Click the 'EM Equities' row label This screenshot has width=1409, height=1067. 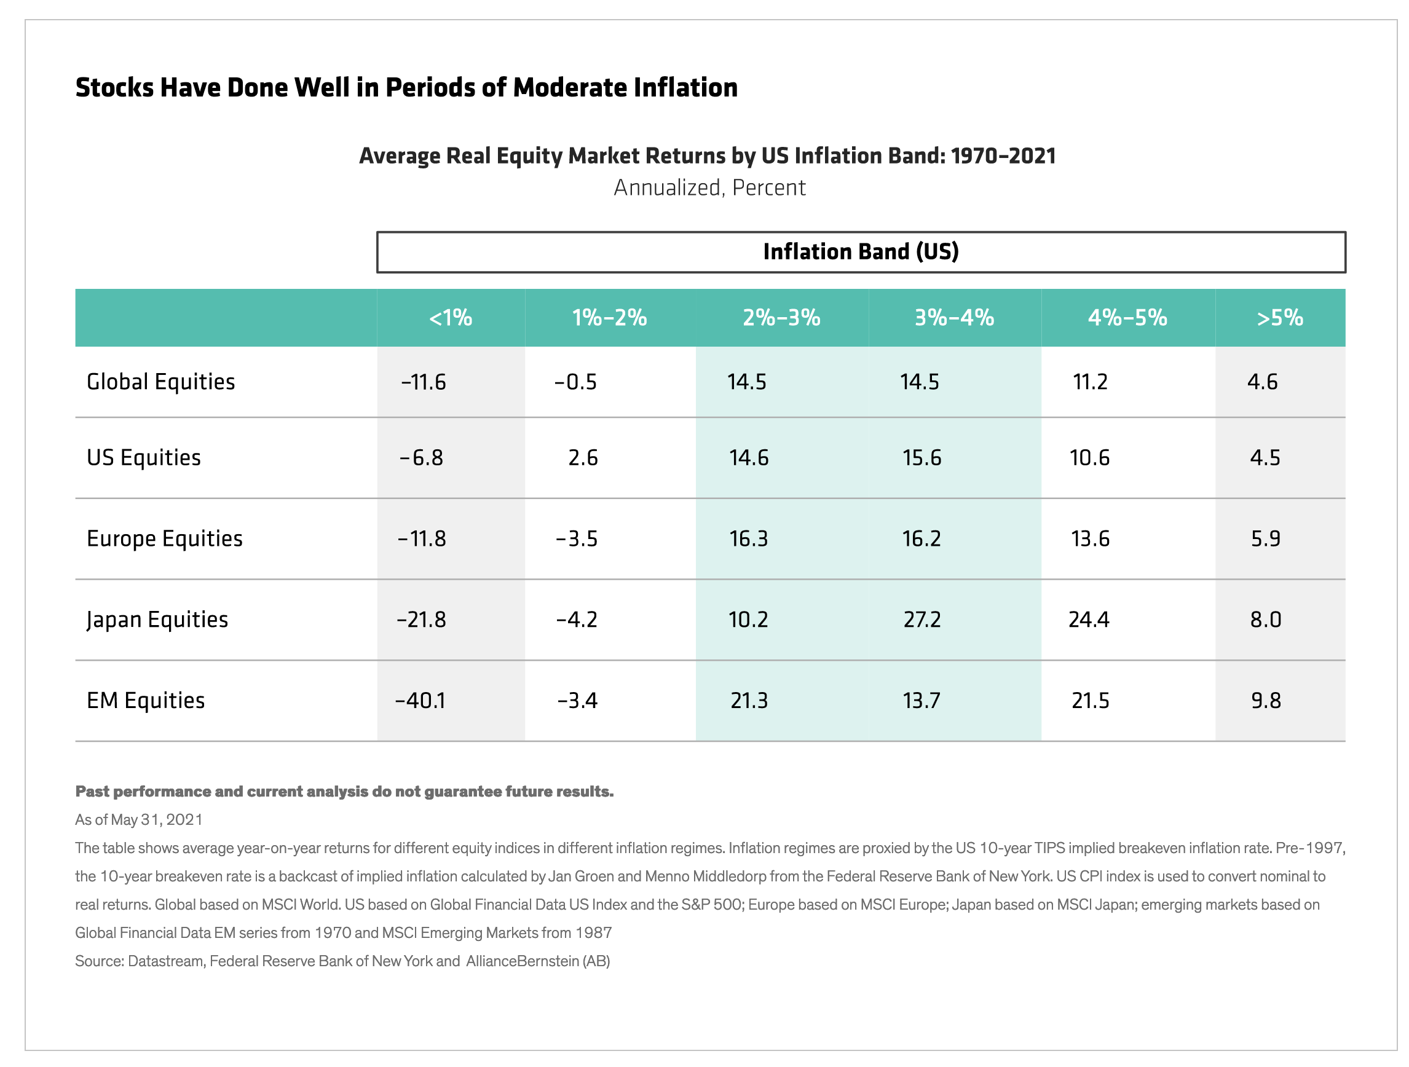pos(145,700)
